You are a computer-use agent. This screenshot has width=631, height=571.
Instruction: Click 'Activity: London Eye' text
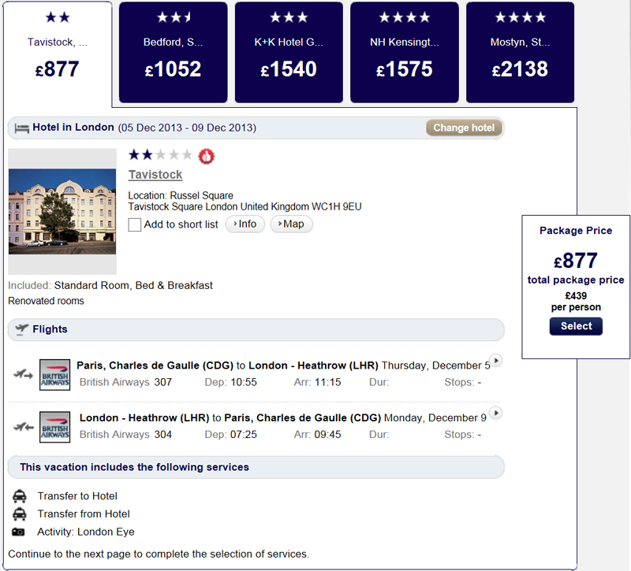86,532
